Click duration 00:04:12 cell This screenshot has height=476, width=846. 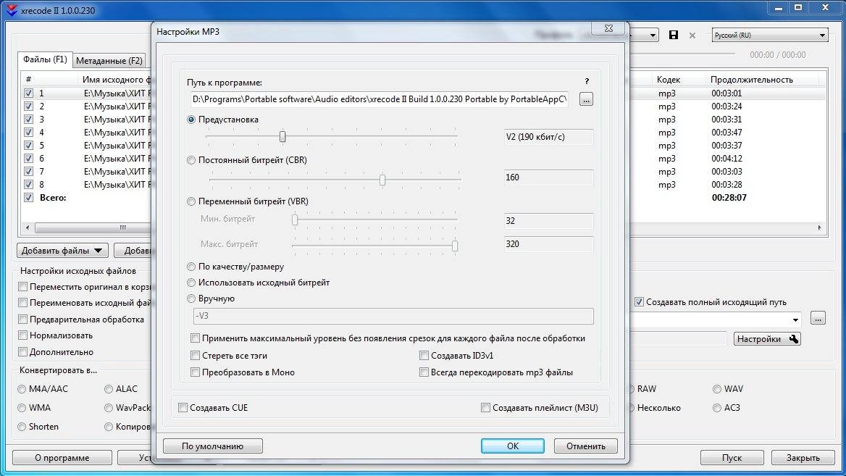coord(726,159)
